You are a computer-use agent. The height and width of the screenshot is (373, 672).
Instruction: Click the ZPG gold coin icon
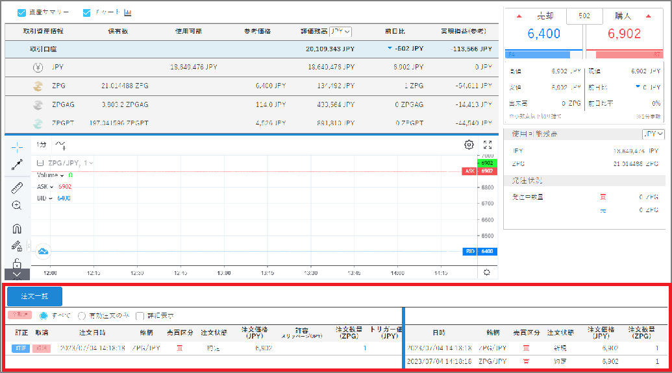coord(38,86)
